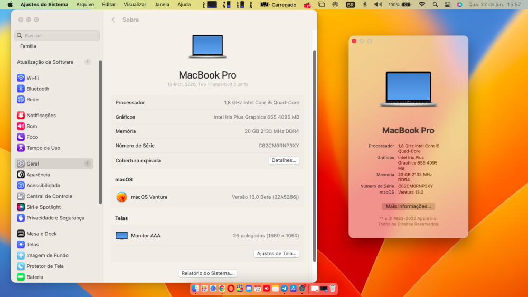Open Relatório do Sistema
This screenshot has width=528, height=297.
(208, 273)
